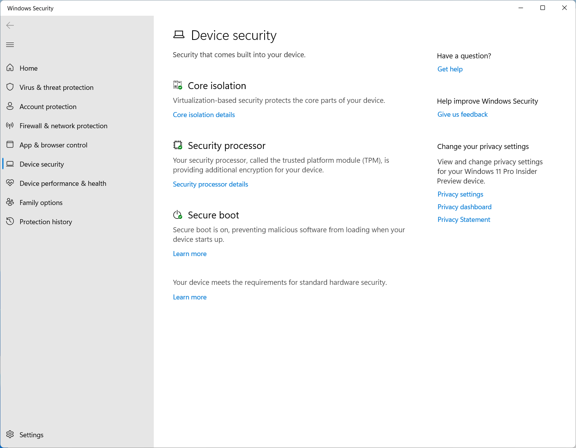This screenshot has height=448, width=576.
Task: Select Device security in sidebar
Action: (77, 164)
